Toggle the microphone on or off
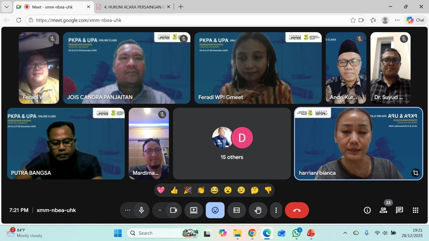The height and width of the screenshot is (241, 429). click(x=141, y=210)
